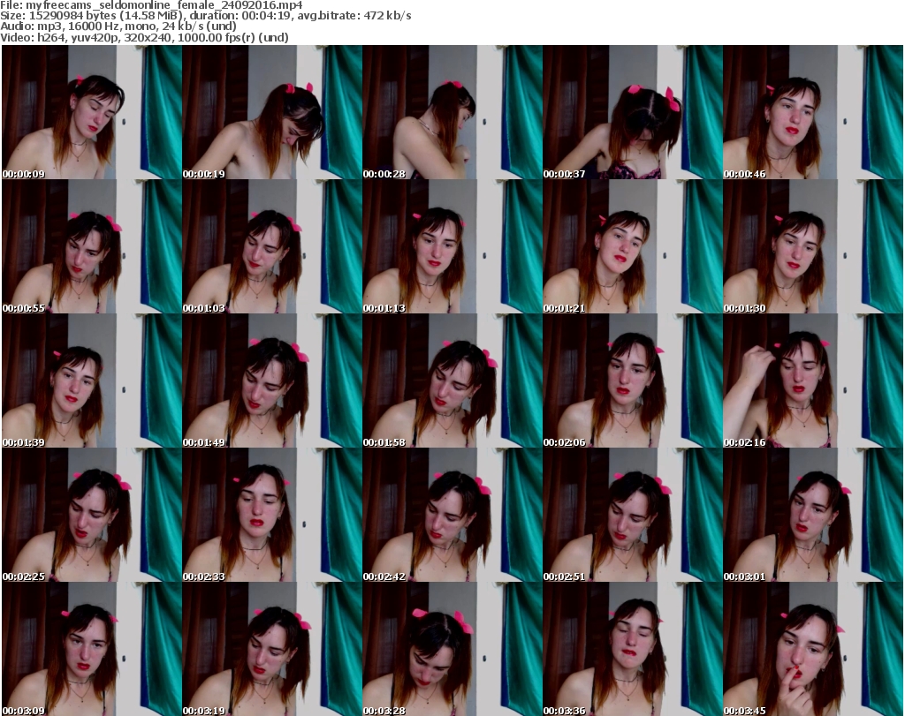Viewport: 905px width, 716px height.
Task: Select the frame at 00:00:19
Action: (271, 112)
